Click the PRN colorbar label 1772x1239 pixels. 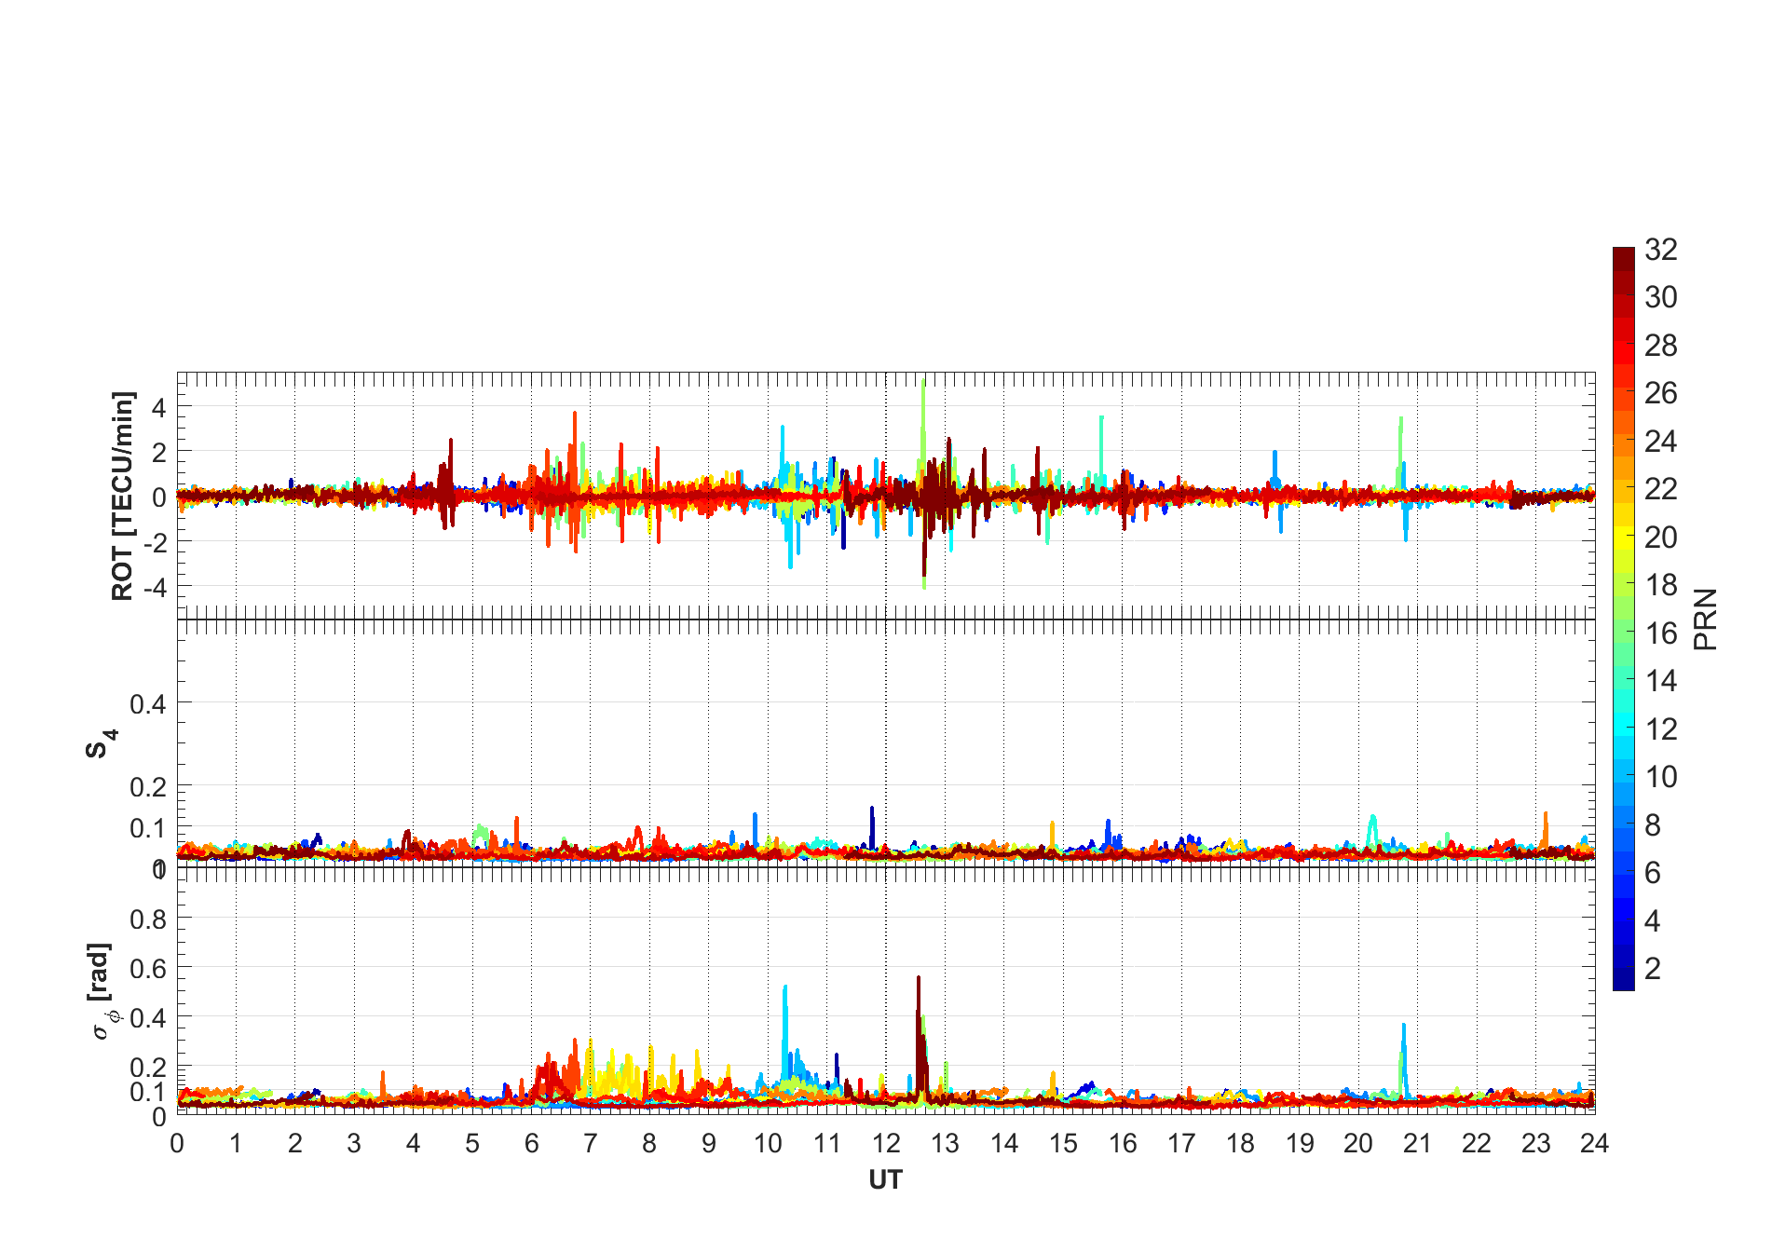click(1706, 619)
